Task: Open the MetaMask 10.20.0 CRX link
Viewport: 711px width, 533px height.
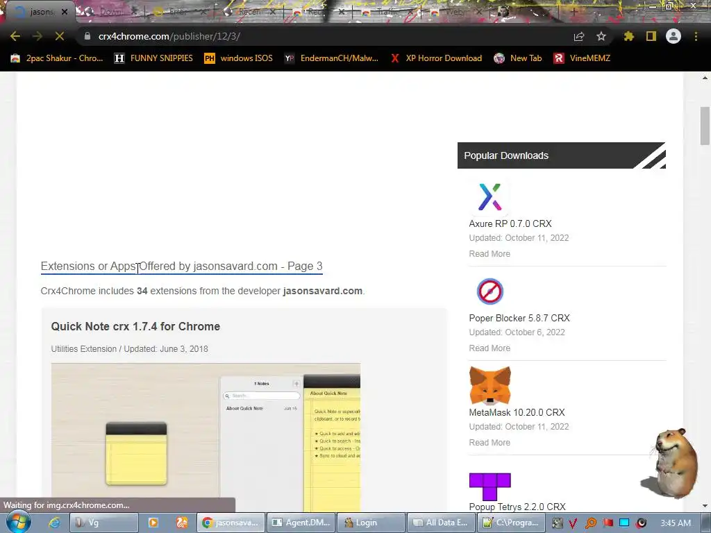Action: 517,412
